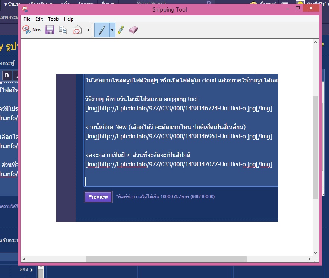Click the captured Preview button in the snip
The width and height of the screenshot is (329, 278).
(x=98, y=197)
